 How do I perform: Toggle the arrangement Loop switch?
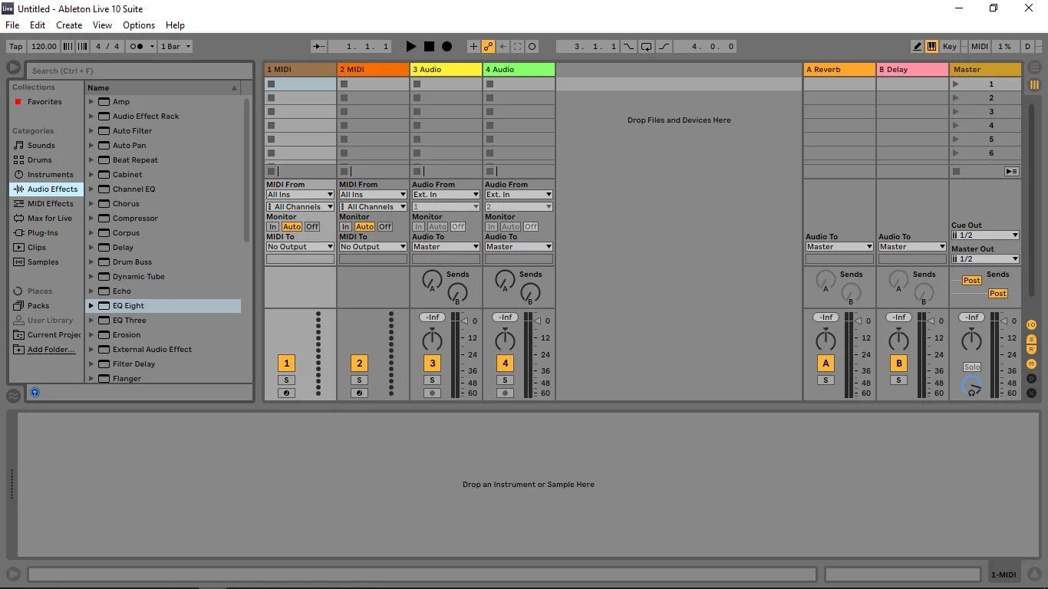(x=647, y=47)
